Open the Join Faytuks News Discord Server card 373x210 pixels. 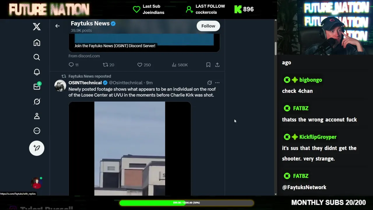(144, 43)
